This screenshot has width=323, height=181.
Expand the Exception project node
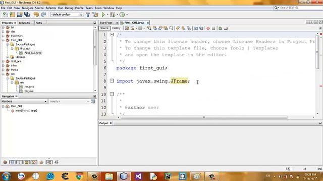pyautogui.click(x=3, y=36)
